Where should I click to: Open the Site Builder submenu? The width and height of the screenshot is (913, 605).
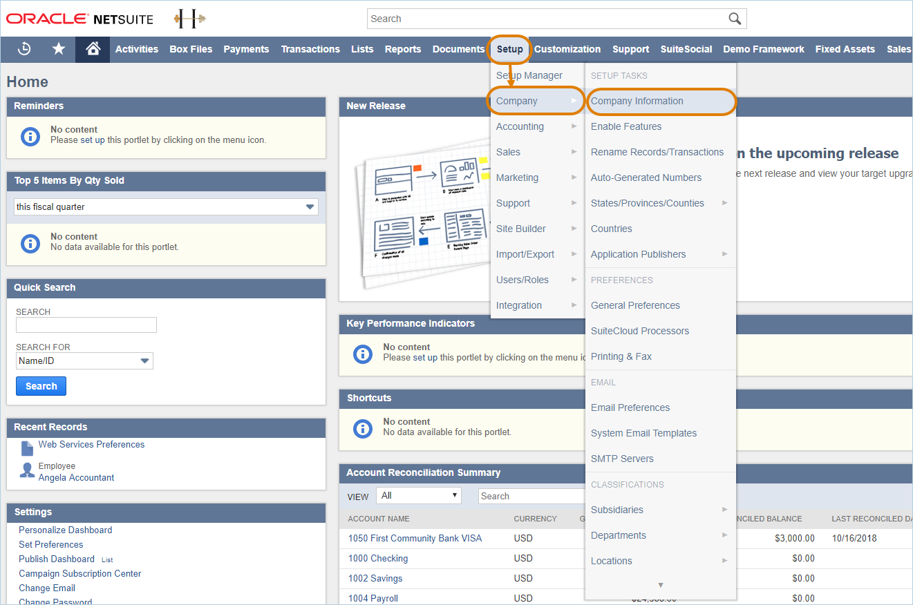pos(537,229)
